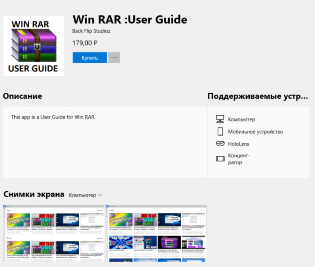Open the Back Flip Studioz publisher link
Image resolution: width=315 pixels, height=267 pixels.
pos(91,31)
